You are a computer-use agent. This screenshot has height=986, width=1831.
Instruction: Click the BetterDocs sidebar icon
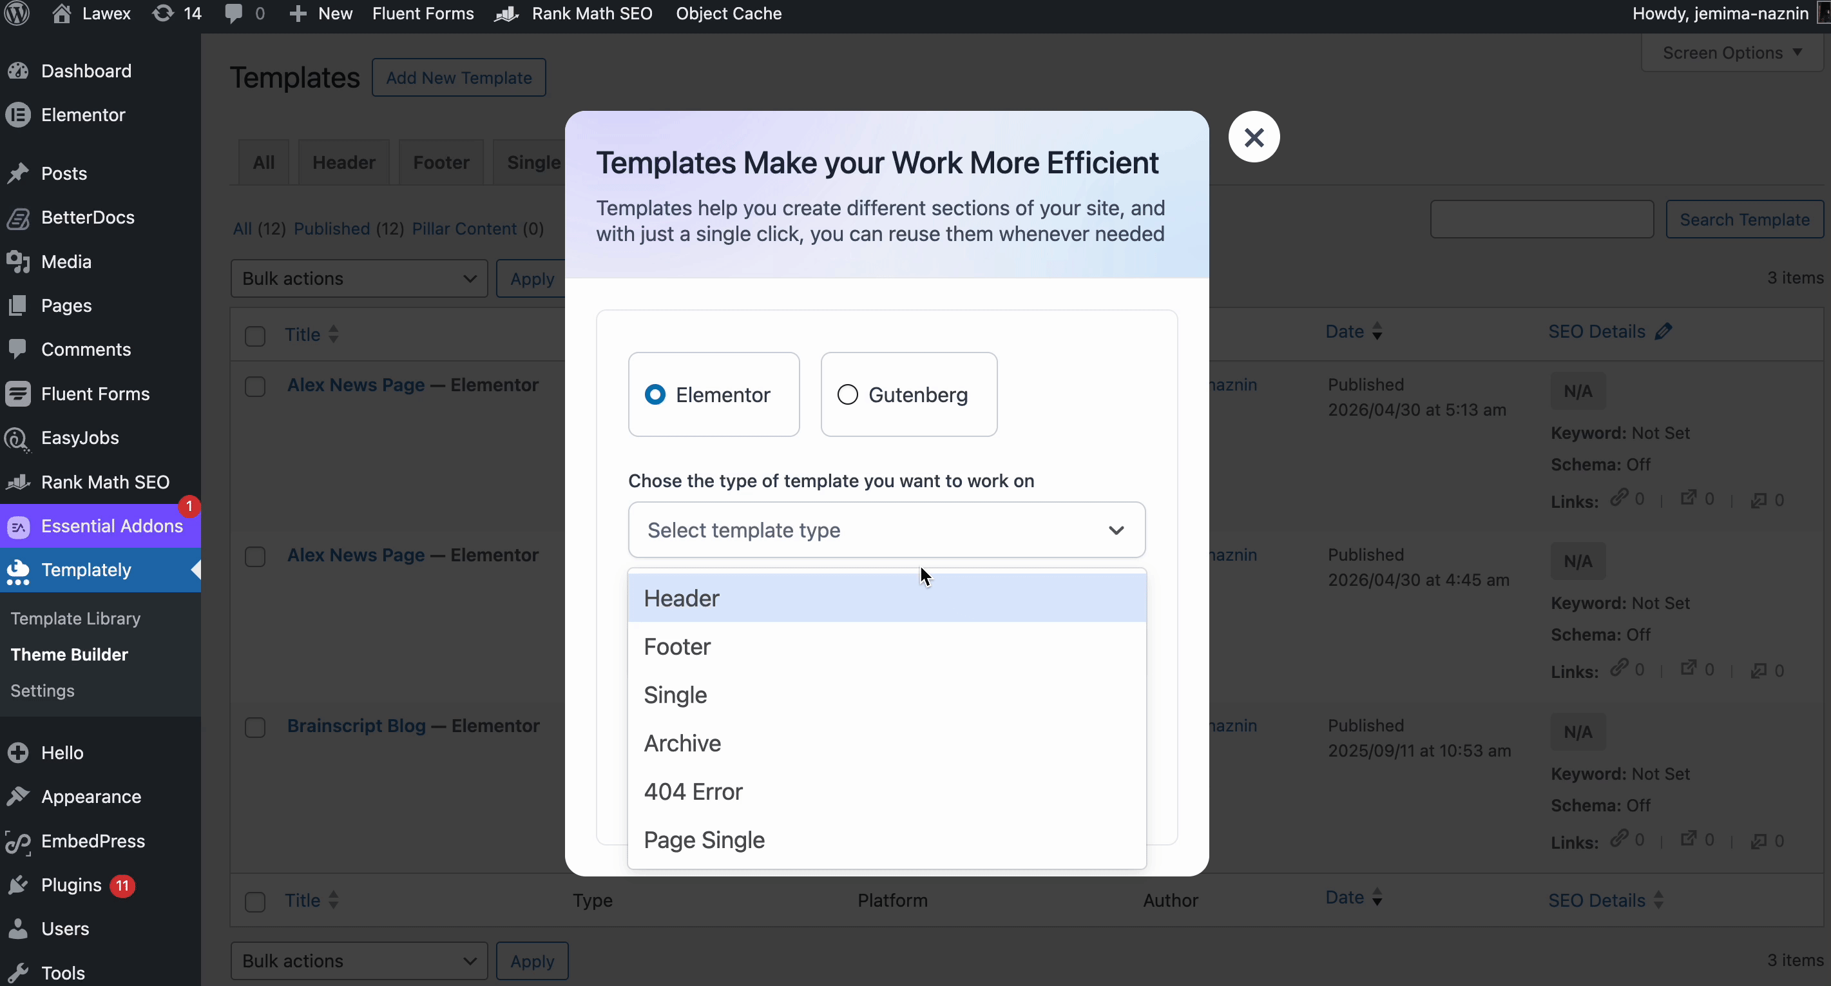point(18,218)
